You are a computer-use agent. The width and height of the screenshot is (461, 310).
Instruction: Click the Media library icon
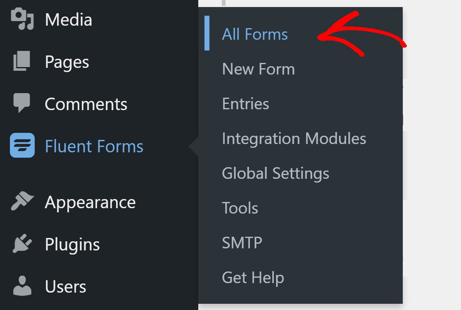click(21, 19)
